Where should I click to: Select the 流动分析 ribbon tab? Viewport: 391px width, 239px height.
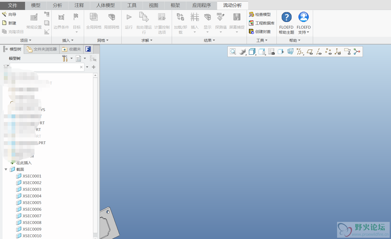click(x=233, y=5)
